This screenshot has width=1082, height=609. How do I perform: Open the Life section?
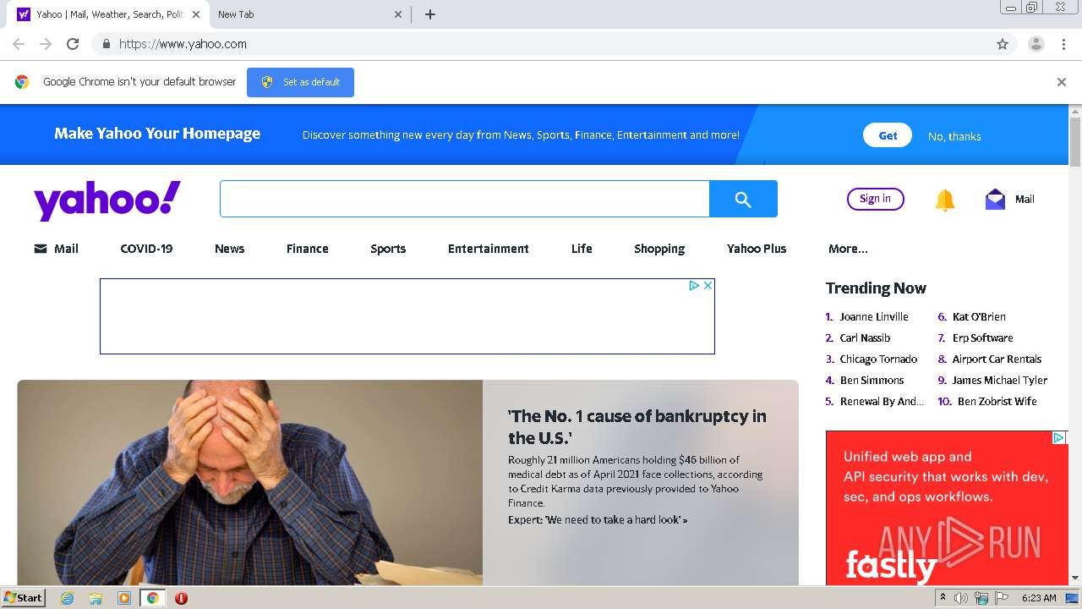tap(582, 249)
